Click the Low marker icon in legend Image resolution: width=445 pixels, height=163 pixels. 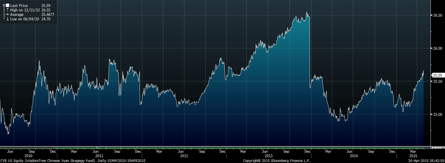click(x=8, y=19)
